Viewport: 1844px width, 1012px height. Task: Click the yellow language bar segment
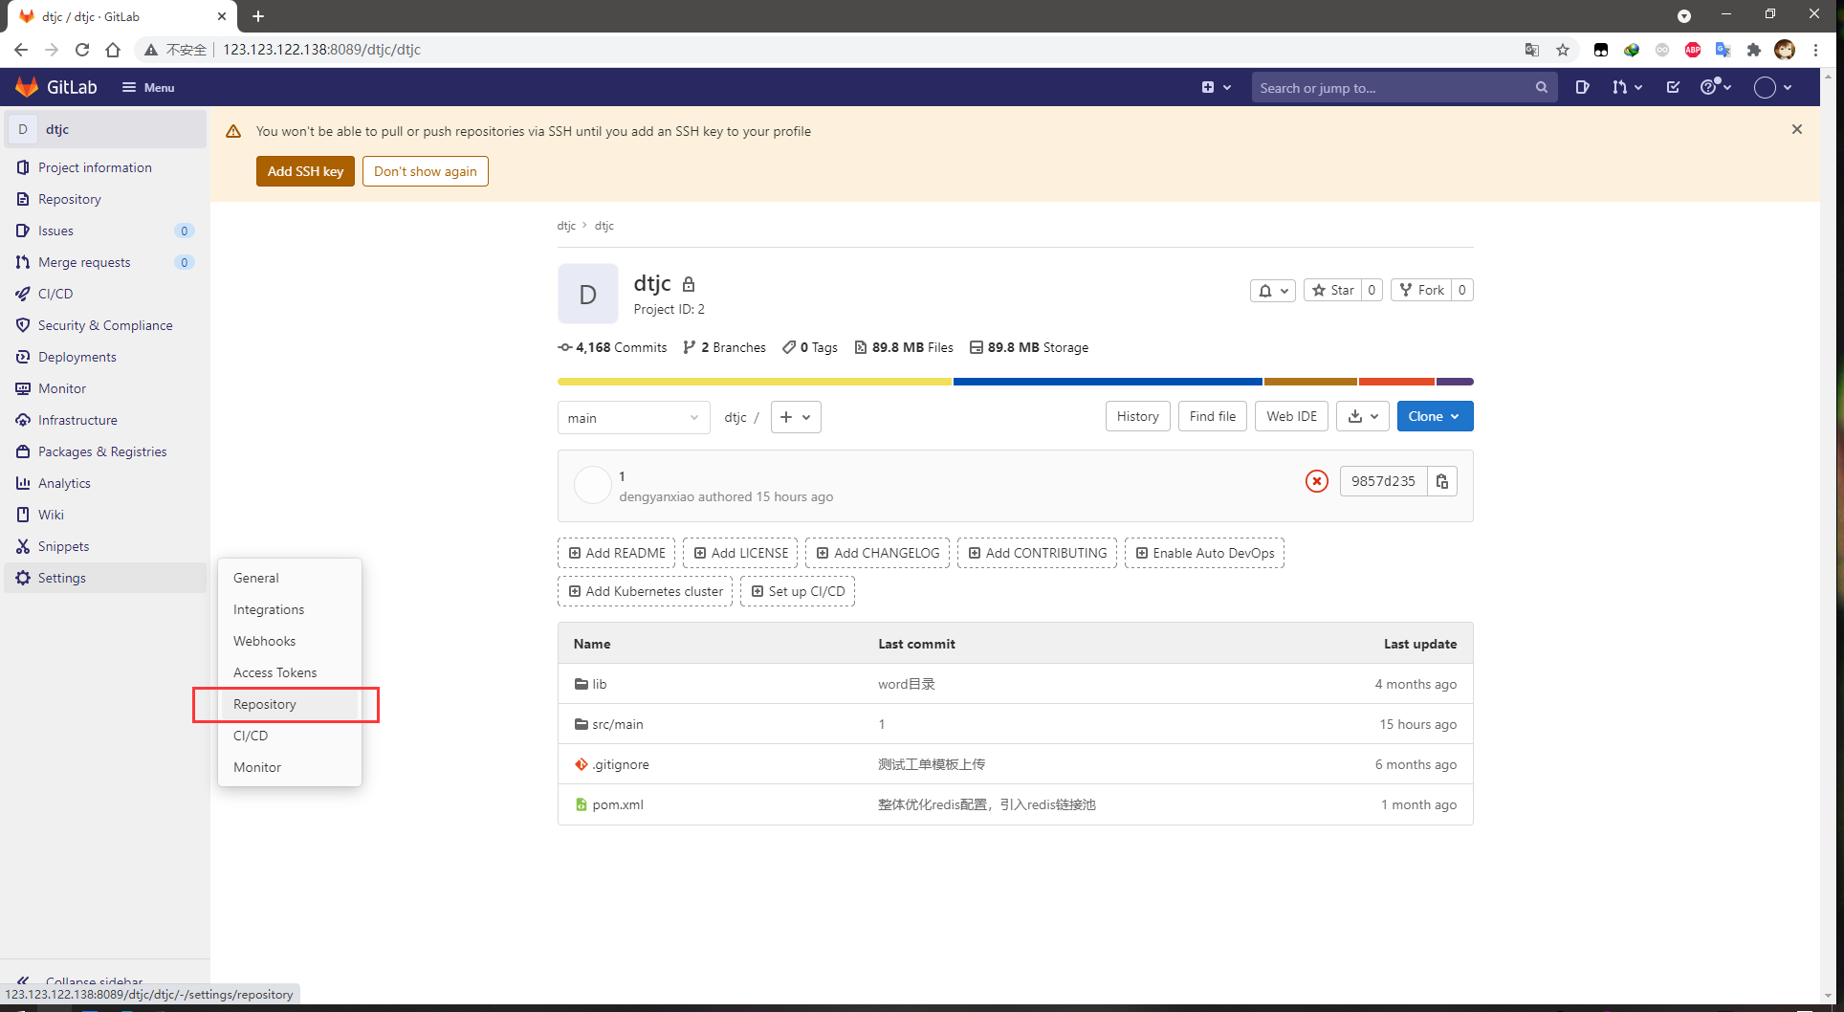(755, 382)
